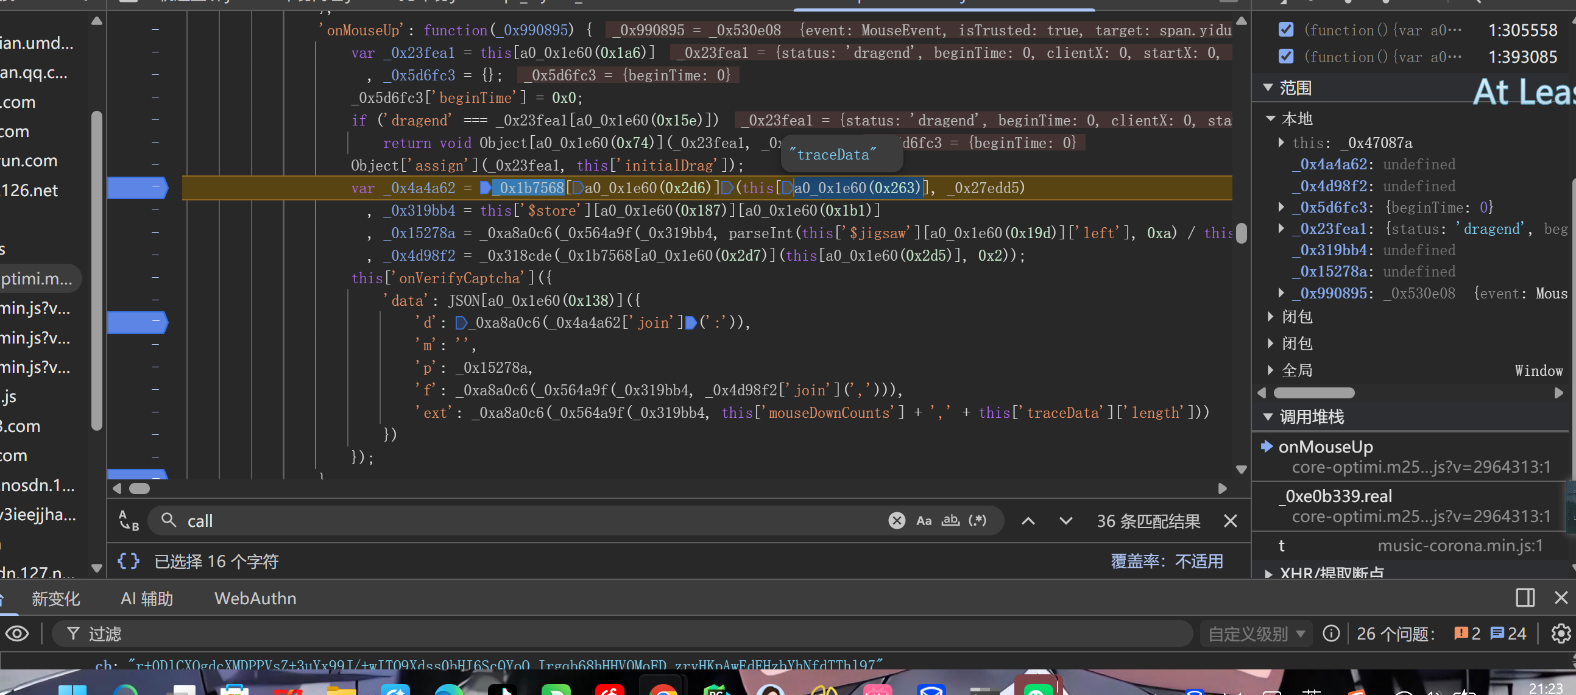
Task: Switch to the AI 辅助 drawer tab
Action: (147, 598)
